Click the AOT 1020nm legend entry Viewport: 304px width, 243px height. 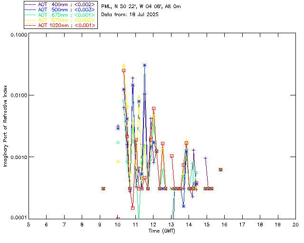click(60, 25)
